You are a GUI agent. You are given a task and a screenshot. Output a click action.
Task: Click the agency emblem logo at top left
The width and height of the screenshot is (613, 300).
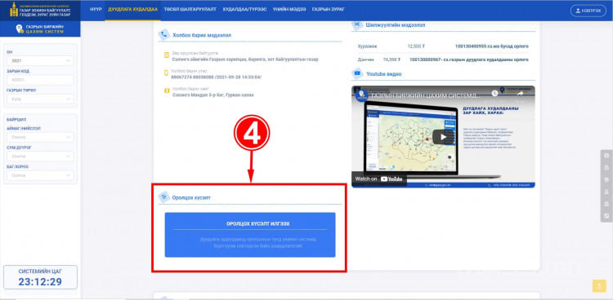(14, 10)
